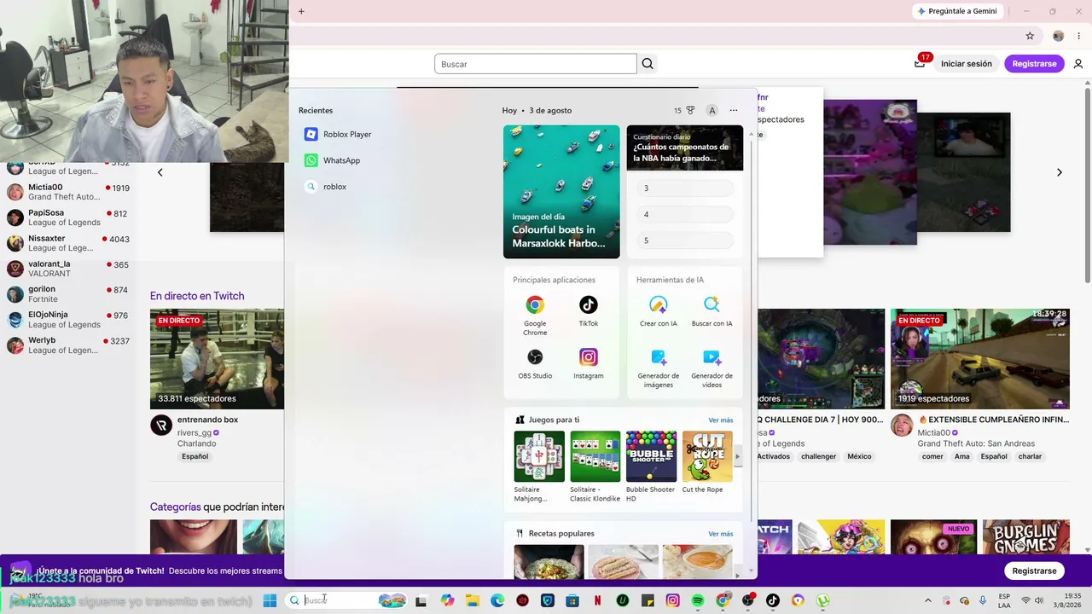Open Roblox Player from recent items
The image size is (1092, 614).
point(338,134)
